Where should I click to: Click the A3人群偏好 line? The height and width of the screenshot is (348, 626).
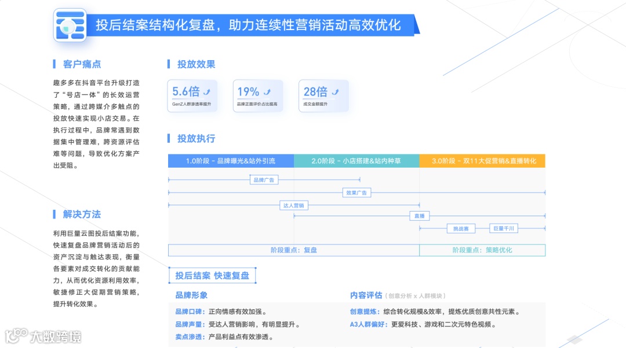click(x=424, y=324)
